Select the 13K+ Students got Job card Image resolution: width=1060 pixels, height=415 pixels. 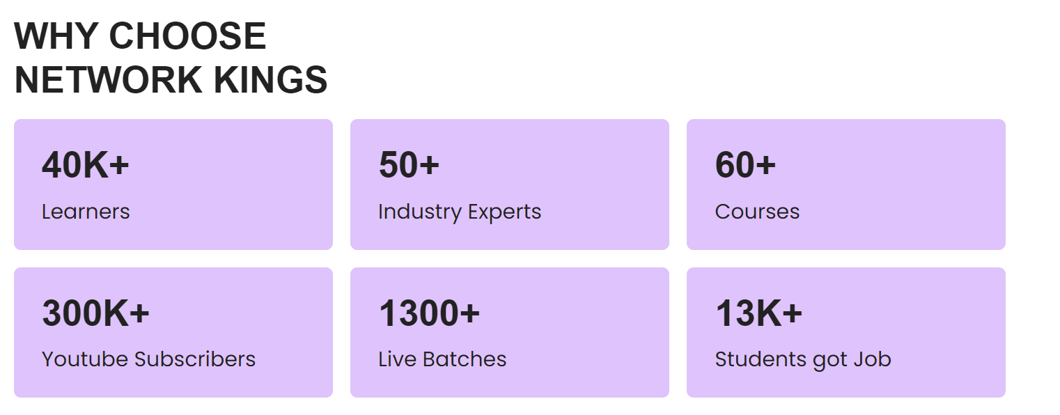pyautogui.click(x=846, y=332)
